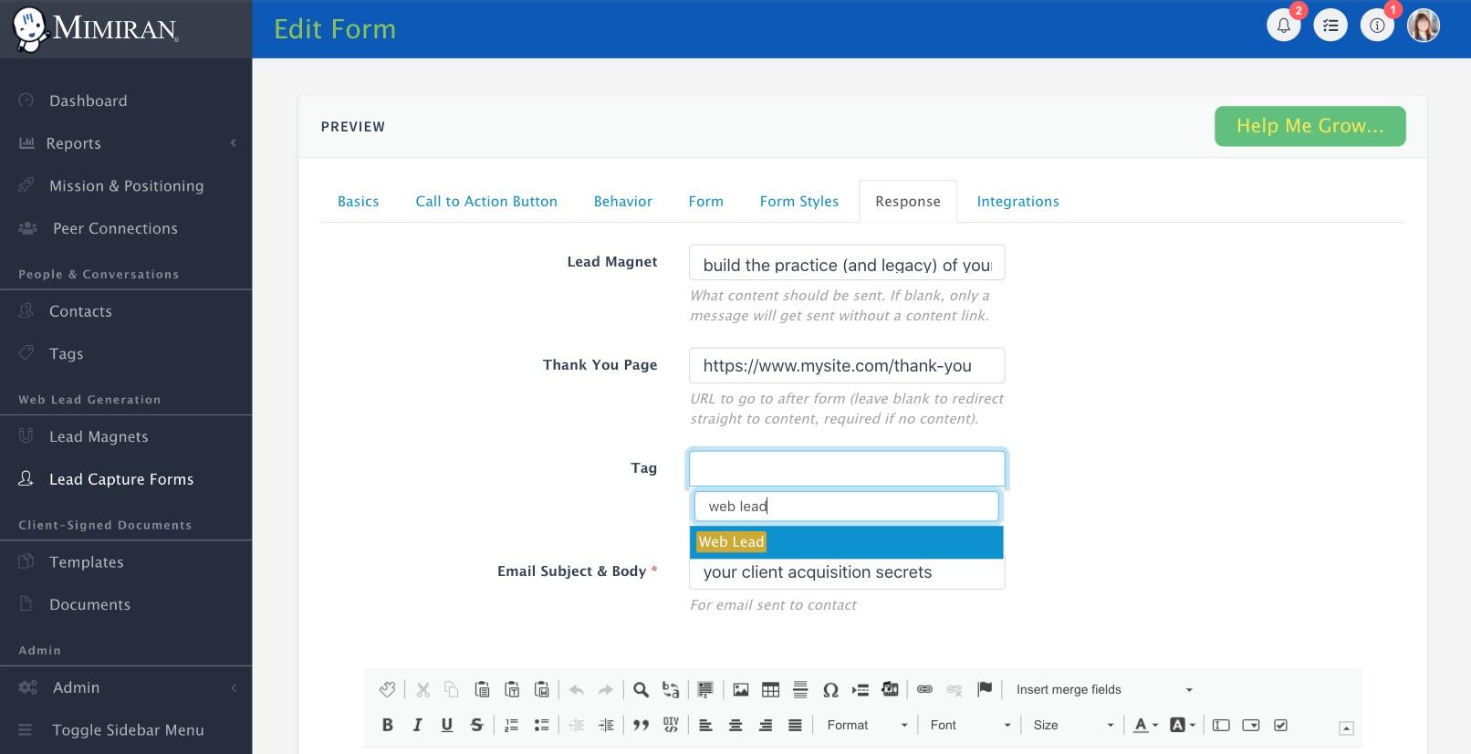Open the background color picker
The width and height of the screenshot is (1471, 754).
[1183, 725]
